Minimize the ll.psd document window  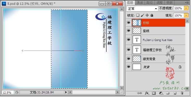[102, 4]
